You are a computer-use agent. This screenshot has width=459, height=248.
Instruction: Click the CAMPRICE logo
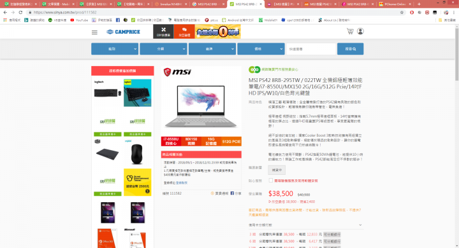point(123,32)
